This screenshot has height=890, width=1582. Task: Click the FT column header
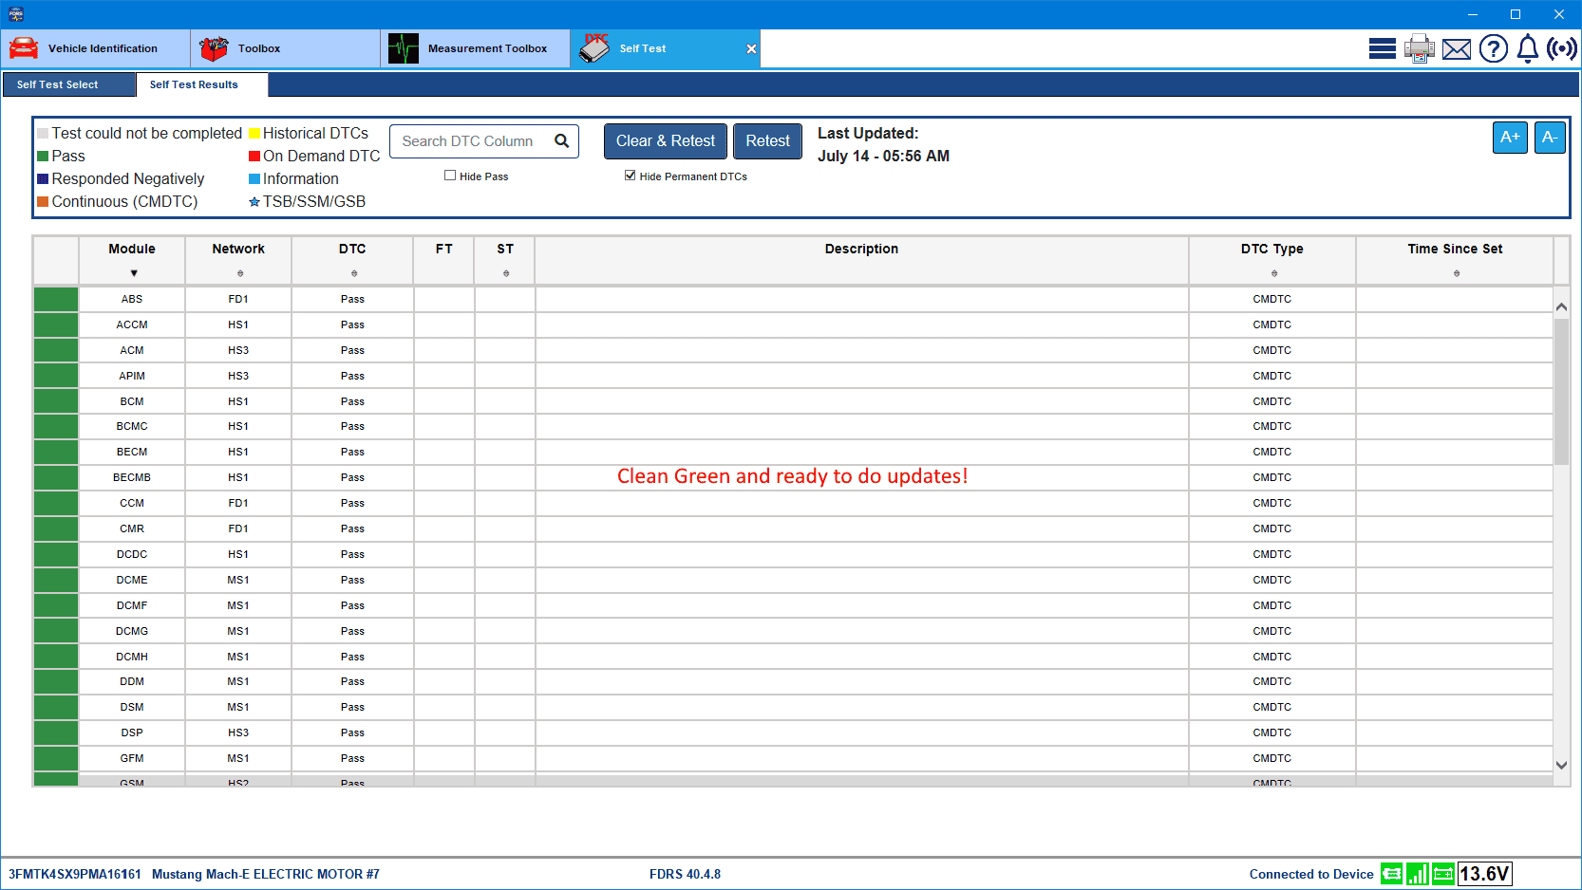(444, 260)
